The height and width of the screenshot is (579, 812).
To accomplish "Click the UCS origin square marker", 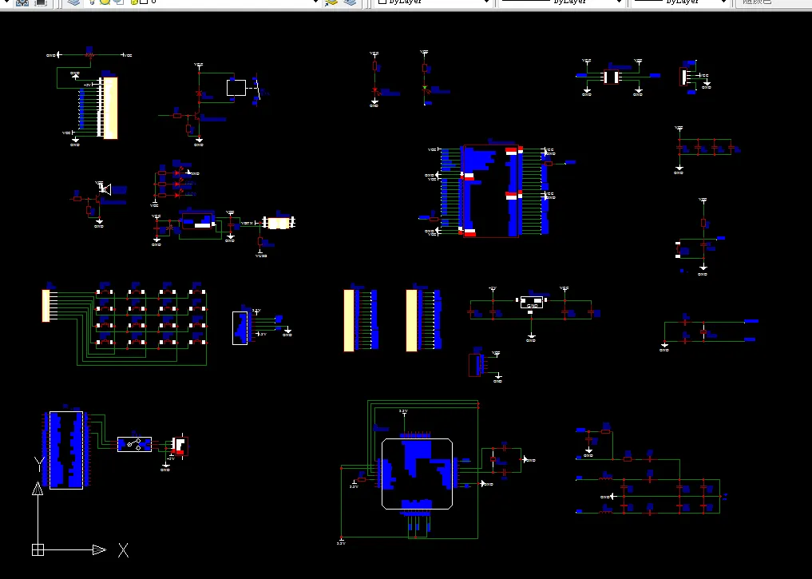I will [38, 549].
